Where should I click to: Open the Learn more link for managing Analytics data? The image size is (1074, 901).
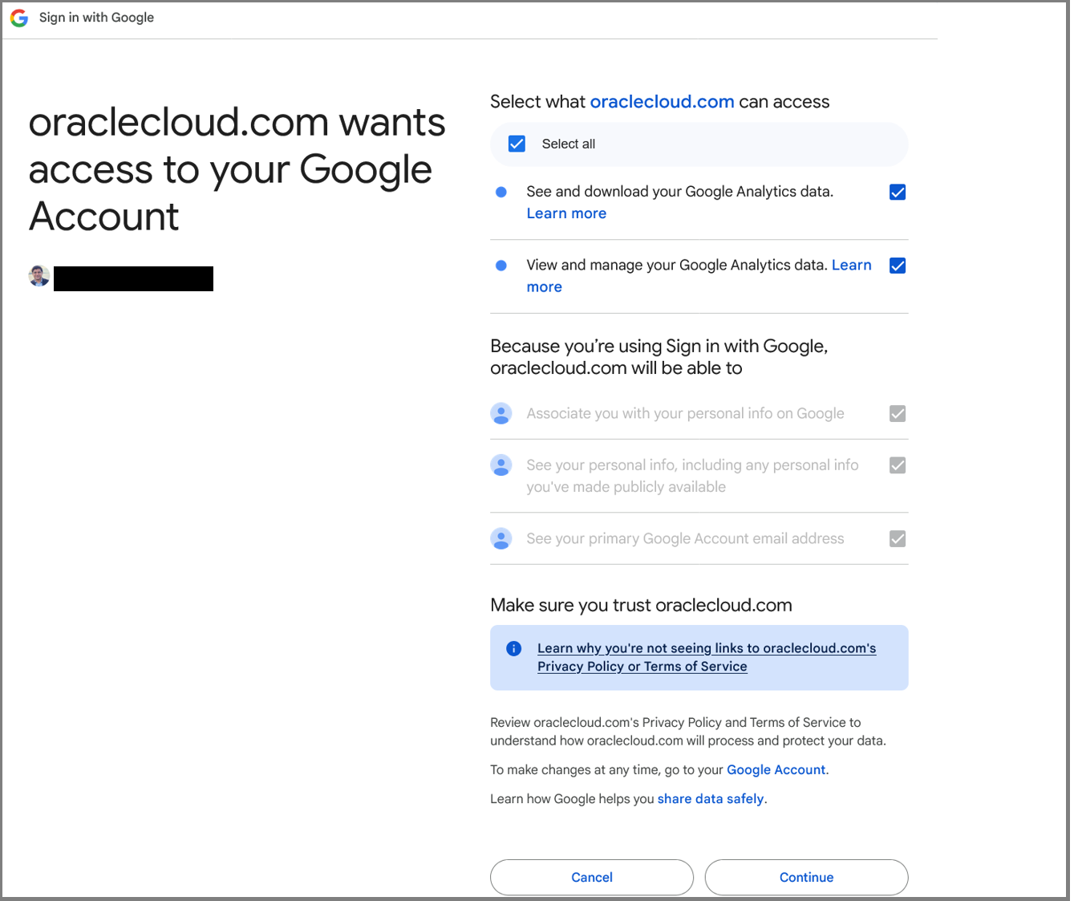[852, 265]
